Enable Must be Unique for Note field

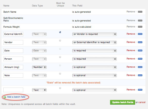click(60, 74)
